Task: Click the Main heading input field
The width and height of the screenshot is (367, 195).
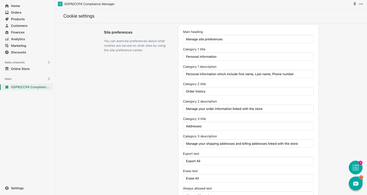Action: tap(248, 39)
